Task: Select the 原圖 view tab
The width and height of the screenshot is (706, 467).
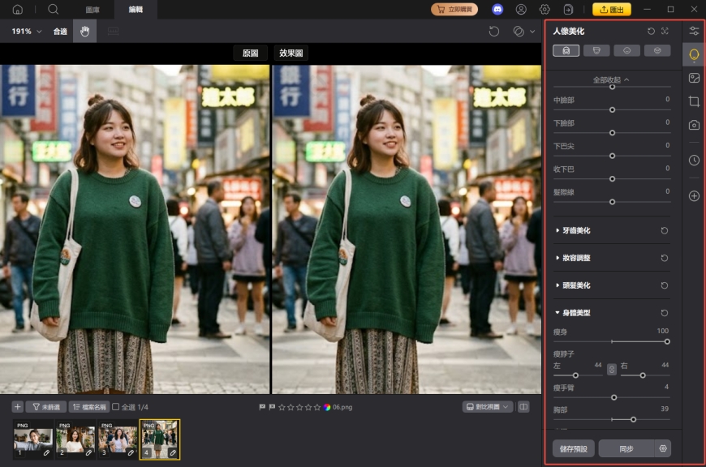Action: pos(249,52)
